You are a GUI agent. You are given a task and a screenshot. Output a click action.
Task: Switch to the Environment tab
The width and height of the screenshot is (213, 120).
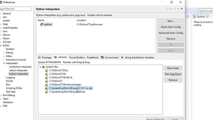click(x=109, y=57)
